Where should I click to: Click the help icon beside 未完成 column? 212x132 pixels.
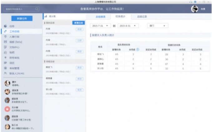coord(137,49)
